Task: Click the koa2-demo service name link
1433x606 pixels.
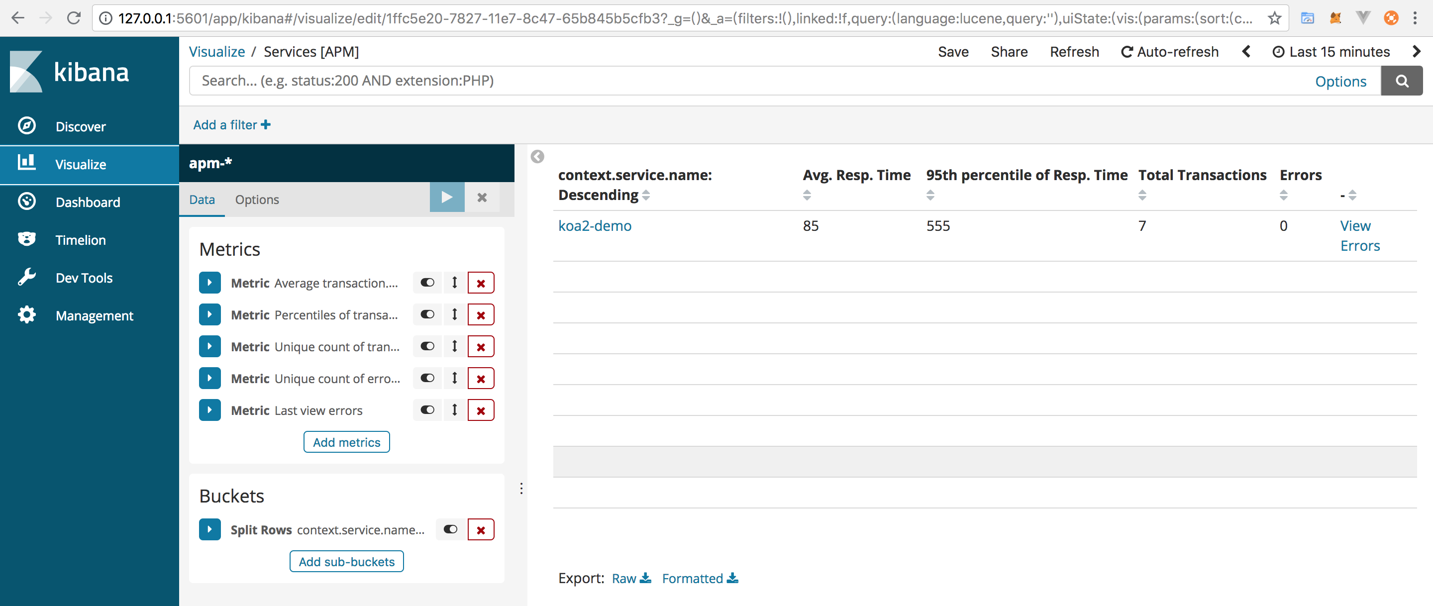Action: pyautogui.click(x=595, y=225)
